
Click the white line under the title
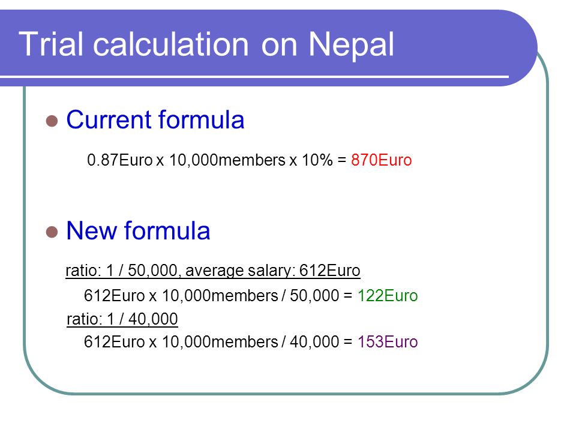point(254,77)
